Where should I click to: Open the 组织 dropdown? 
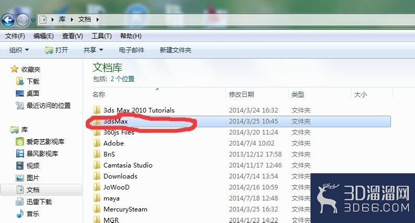[19, 50]
